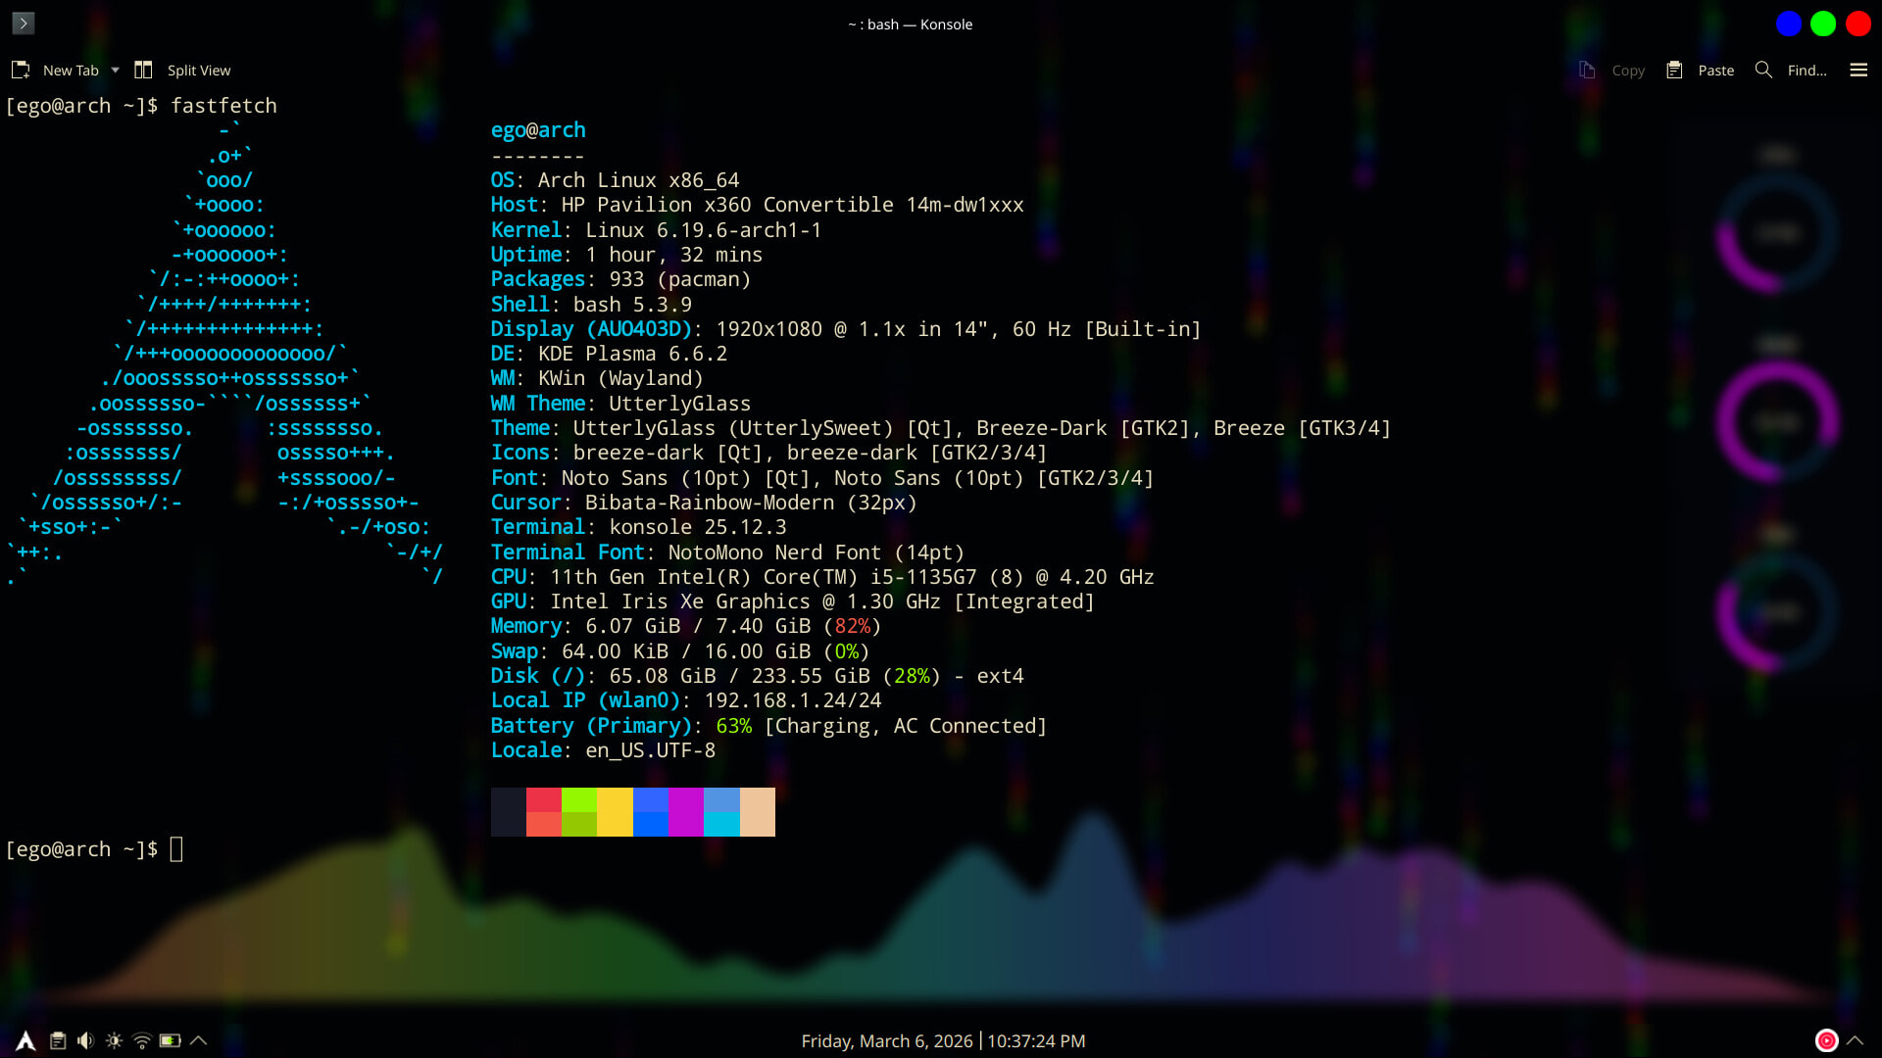Open the Arch Linux application launcher

pyautogui.click(x=25, y=1040)
